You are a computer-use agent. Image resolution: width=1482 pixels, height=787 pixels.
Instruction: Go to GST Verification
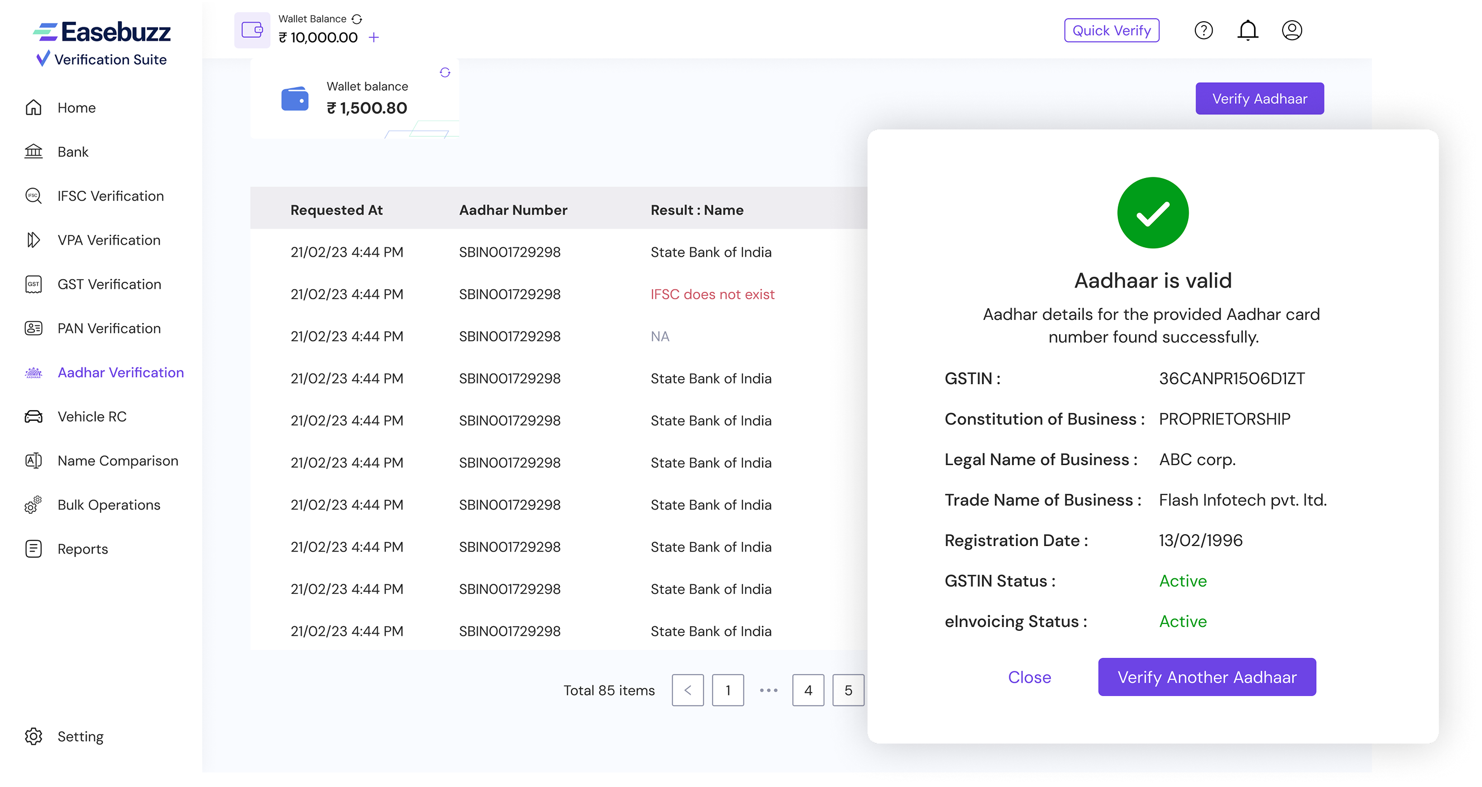109,284
